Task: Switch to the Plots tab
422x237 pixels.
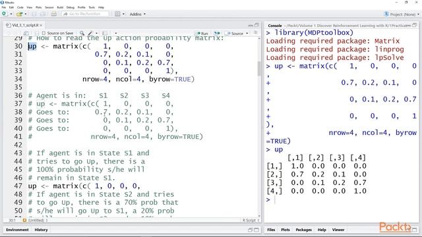Action: [x=286, y=230]
